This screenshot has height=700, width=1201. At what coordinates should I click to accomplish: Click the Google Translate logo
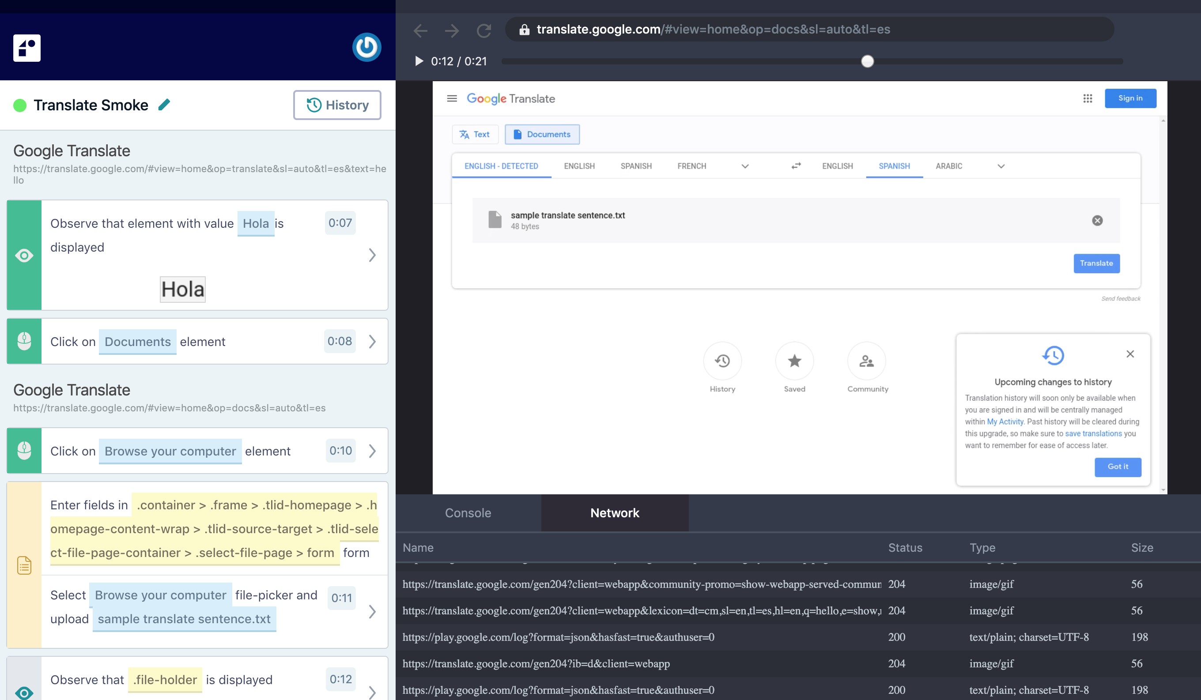point(510,98)
